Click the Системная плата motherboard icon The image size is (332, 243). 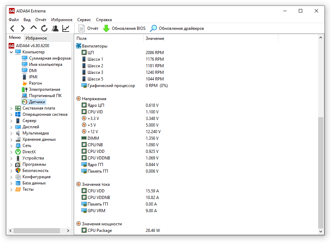18,108
